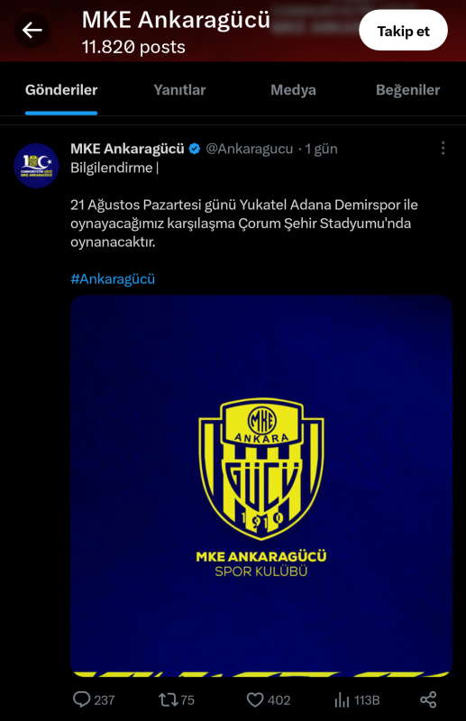Open the MKE Ankaragücü logo image

(x=261, y=486)
